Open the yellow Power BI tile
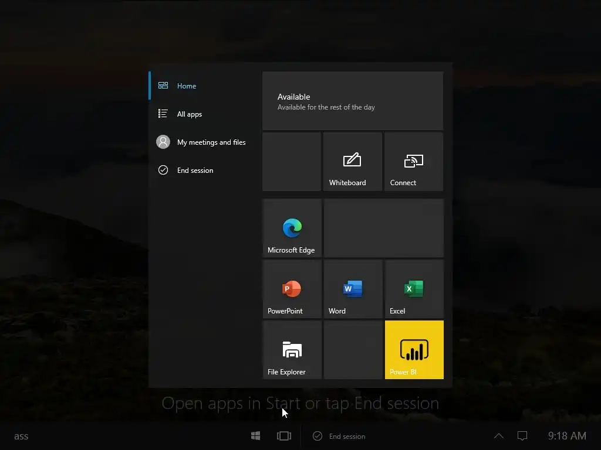 414,350
